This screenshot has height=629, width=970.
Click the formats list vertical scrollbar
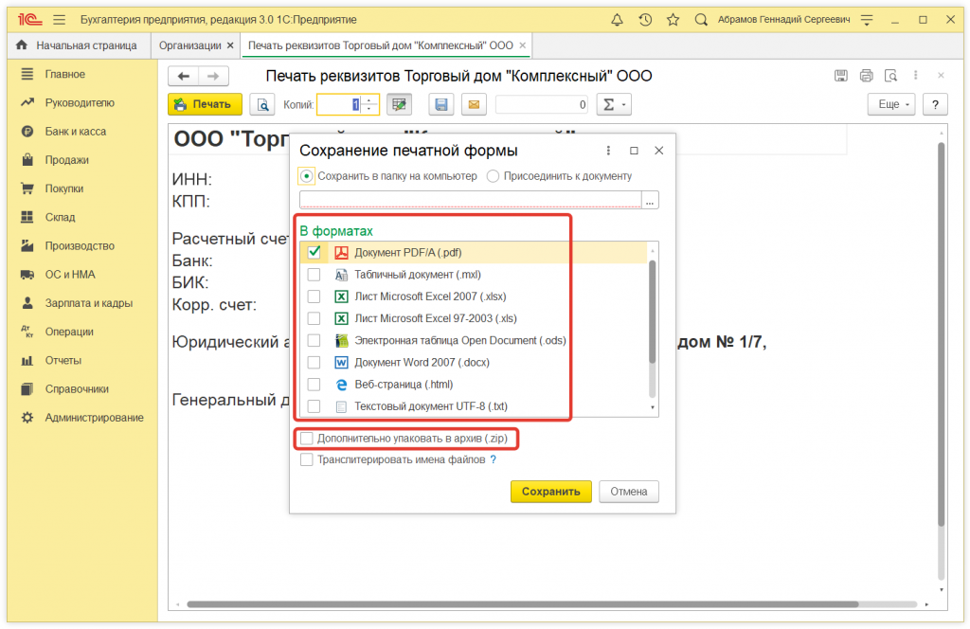click(652, 313)
